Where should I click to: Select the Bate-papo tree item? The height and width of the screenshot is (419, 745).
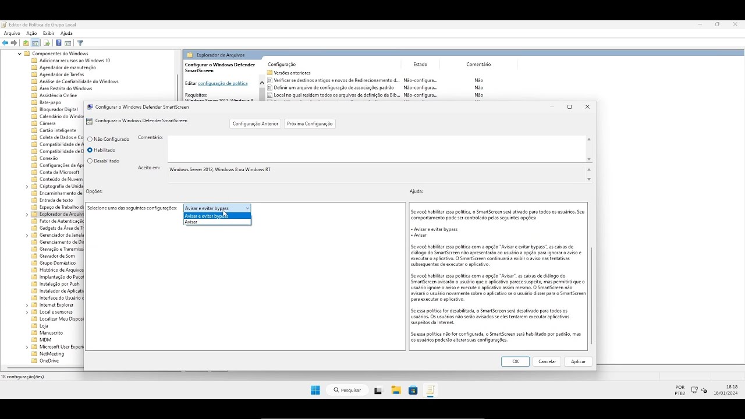pos(50,102)
